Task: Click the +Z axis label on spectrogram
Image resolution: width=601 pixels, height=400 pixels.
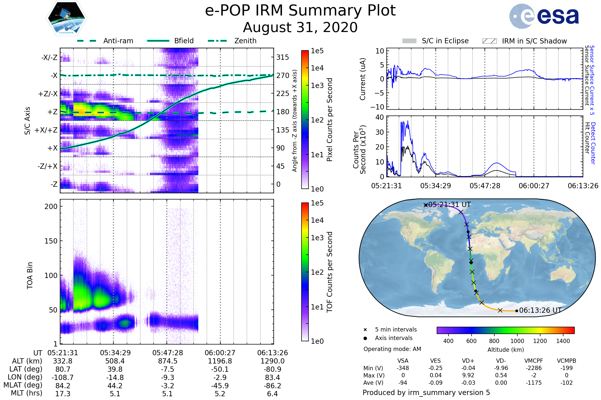Action: click(52, 112)
